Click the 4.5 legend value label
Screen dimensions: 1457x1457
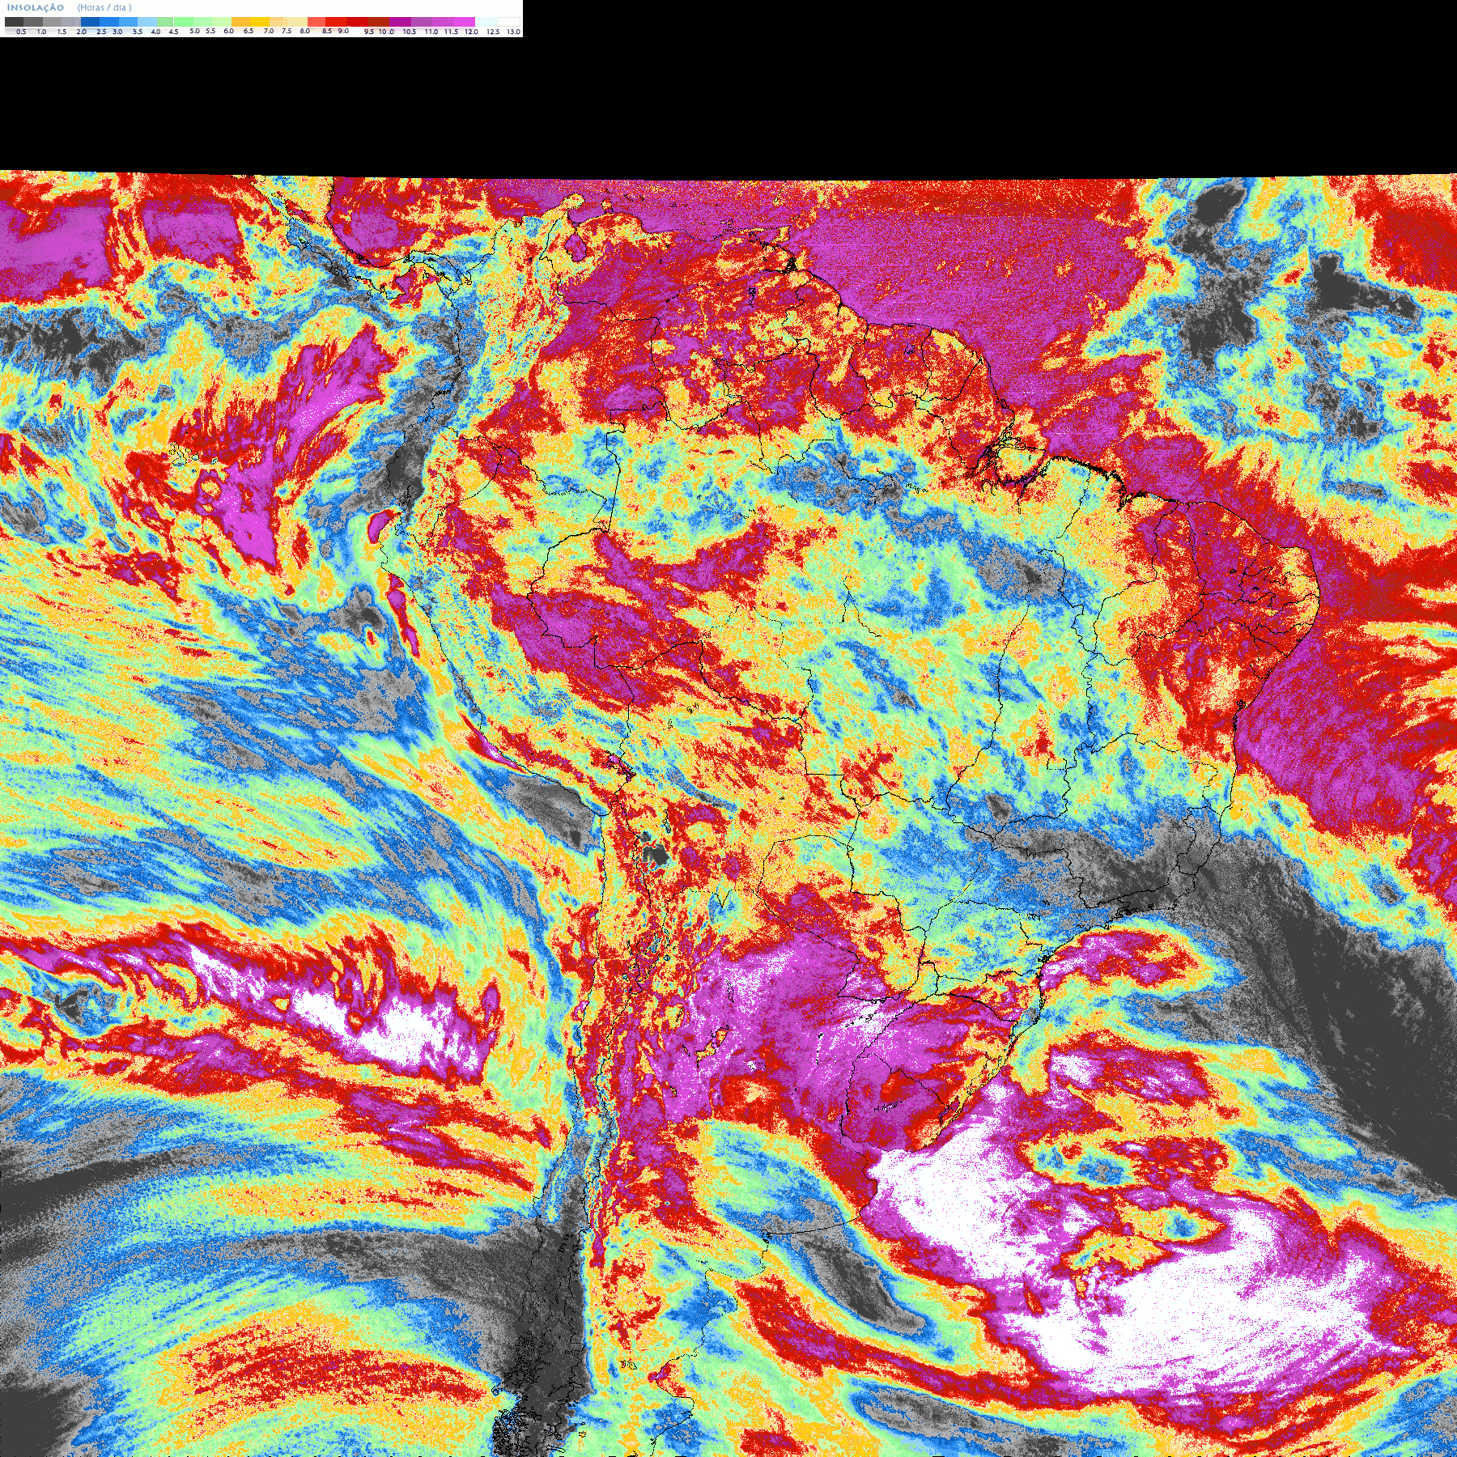[x=173, y=32]
